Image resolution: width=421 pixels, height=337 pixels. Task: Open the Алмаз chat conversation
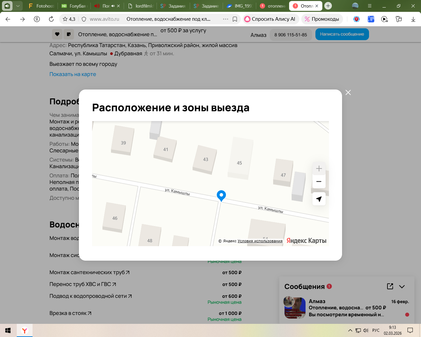click(345, 308)
